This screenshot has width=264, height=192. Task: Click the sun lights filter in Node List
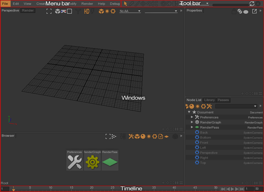pos(197,106)
